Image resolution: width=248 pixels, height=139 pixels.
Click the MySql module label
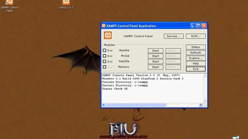tap(125, 56)
